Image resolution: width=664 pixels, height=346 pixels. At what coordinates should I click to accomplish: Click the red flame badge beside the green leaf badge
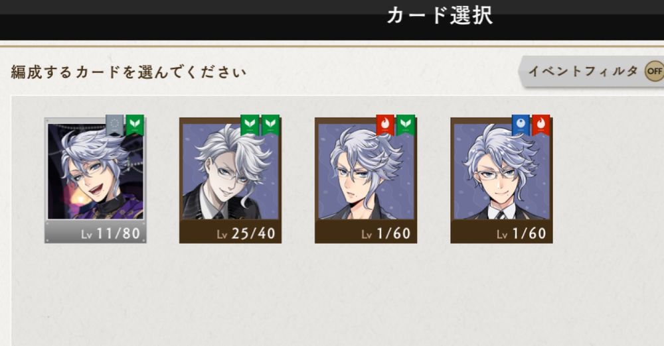tap(385, 125)
